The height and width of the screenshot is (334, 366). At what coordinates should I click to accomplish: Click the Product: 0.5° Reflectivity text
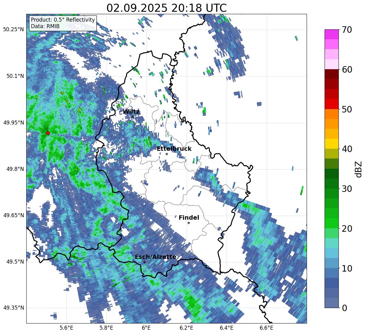coord(63,20)
